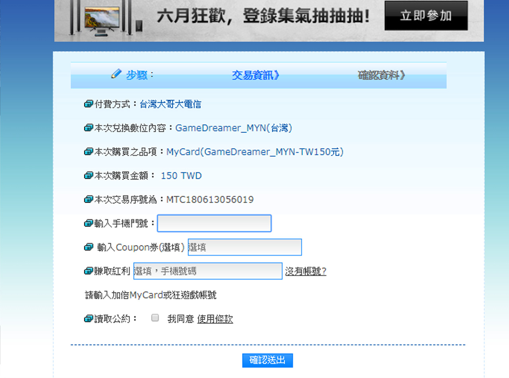The height and width of the screenshot is (378, 509).
Task: Open the 使用條款 terms link
Action: tap(215, 319)
